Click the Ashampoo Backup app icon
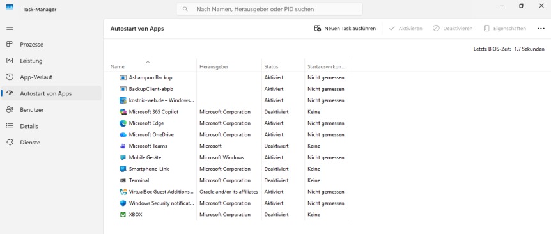 pos(123,77)
